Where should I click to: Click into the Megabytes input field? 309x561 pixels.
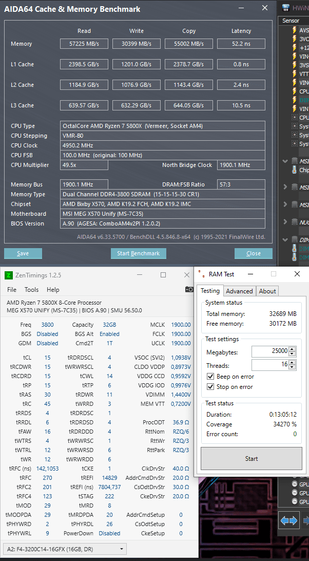pyautogui.click(x=270, y=351)
